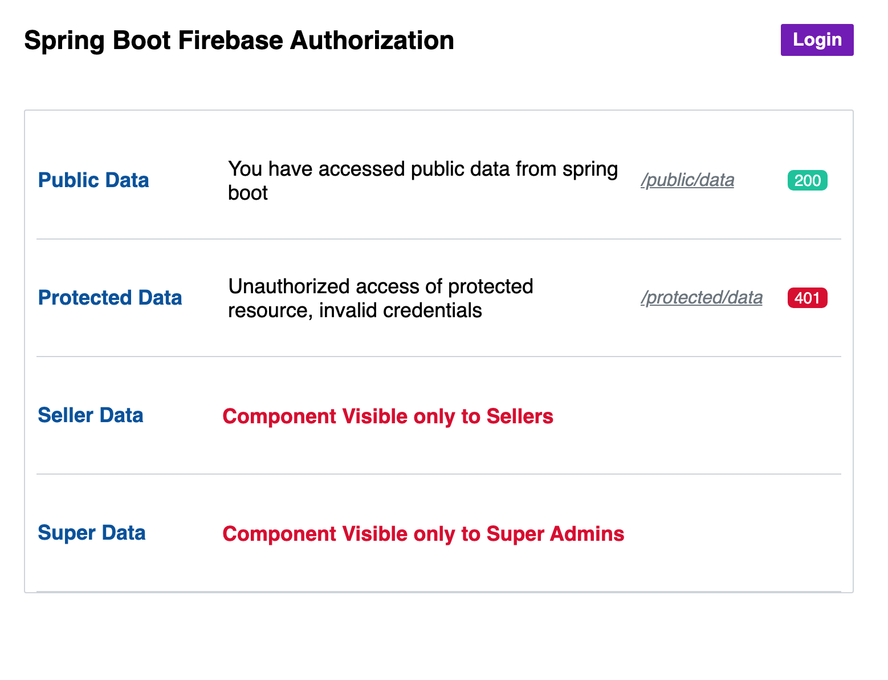888x680 pixels.
Task: Open the /protected/data endpoint link
Action: pyautogui.click(x=701, y=298)
